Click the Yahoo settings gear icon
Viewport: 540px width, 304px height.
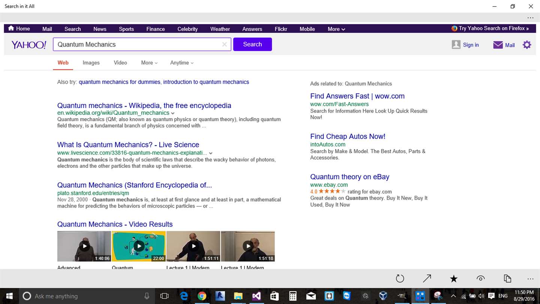click(527, 45)
